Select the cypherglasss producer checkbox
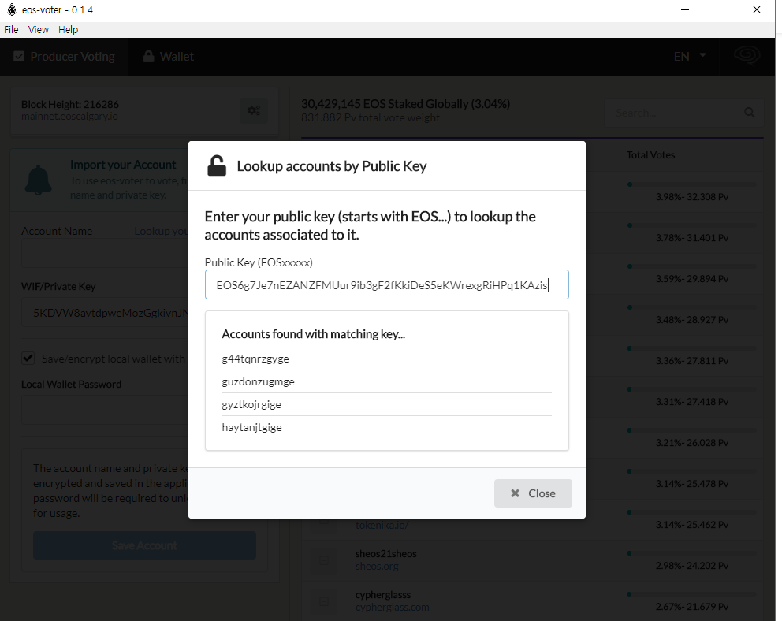Viewport: 782px width, 621px height. pos(324,601)
